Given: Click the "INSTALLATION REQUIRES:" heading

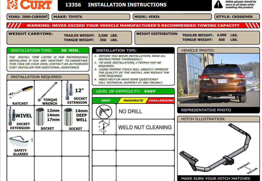Looking at the screenshot, I should click(37, 77).
